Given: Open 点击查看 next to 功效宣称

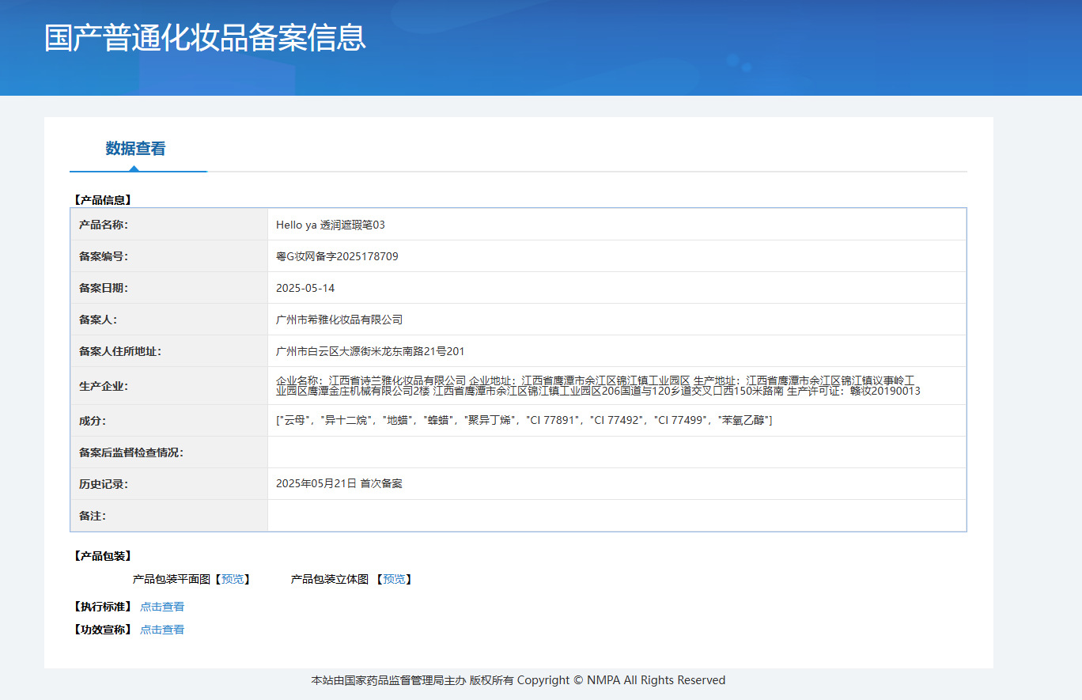Looking at the screenshot, I should point(162,630).
